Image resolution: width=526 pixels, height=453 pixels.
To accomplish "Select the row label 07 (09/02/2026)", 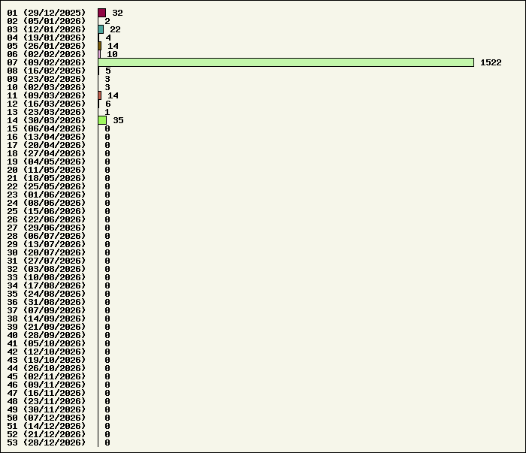I will tap(47, 62).
